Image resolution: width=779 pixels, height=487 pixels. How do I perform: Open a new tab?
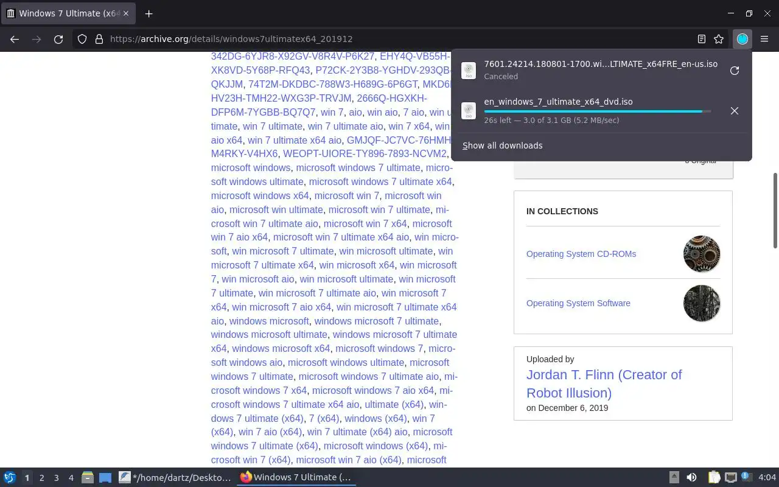148,13
